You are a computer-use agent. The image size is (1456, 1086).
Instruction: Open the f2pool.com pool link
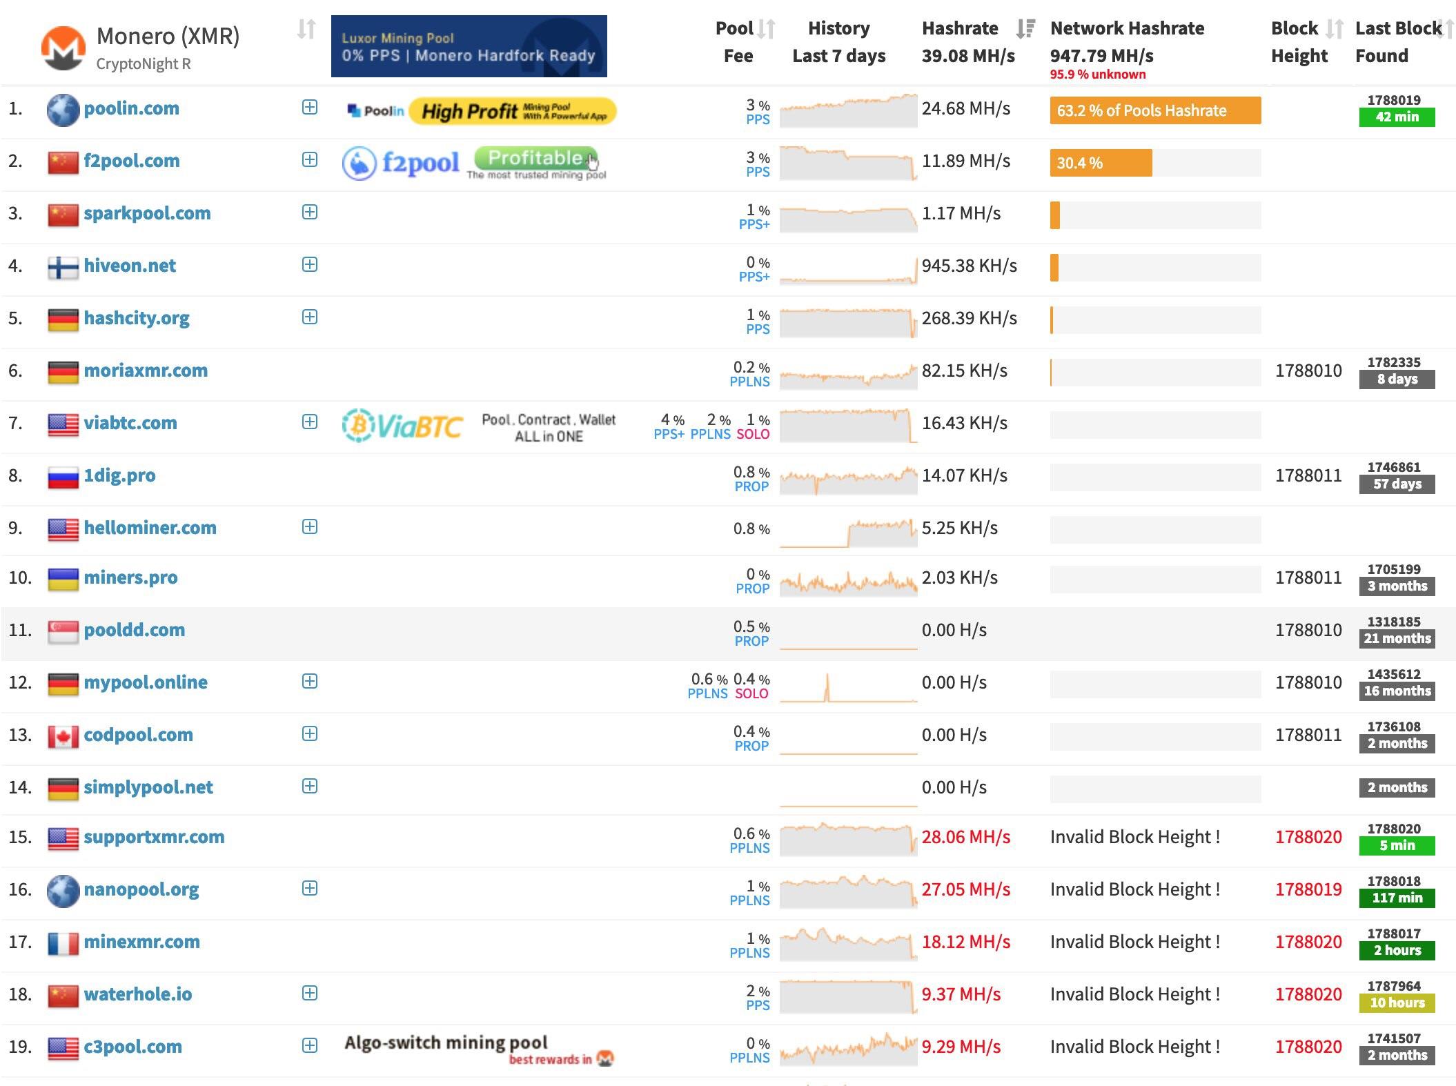(132, 161)
